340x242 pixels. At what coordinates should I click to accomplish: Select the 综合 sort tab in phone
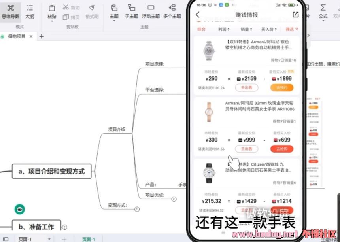point(201,29)
